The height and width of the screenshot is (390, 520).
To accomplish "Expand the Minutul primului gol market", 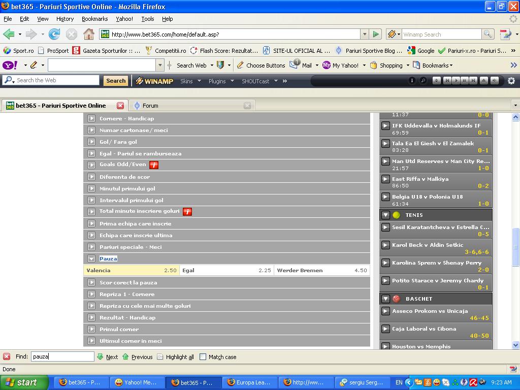I will (227, 188).
